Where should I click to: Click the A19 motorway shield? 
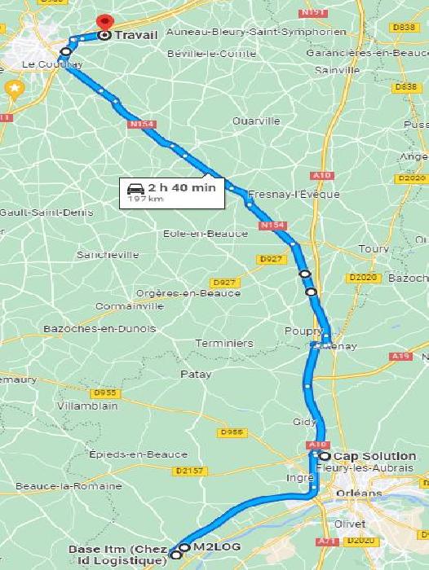[x=400, y=357]
